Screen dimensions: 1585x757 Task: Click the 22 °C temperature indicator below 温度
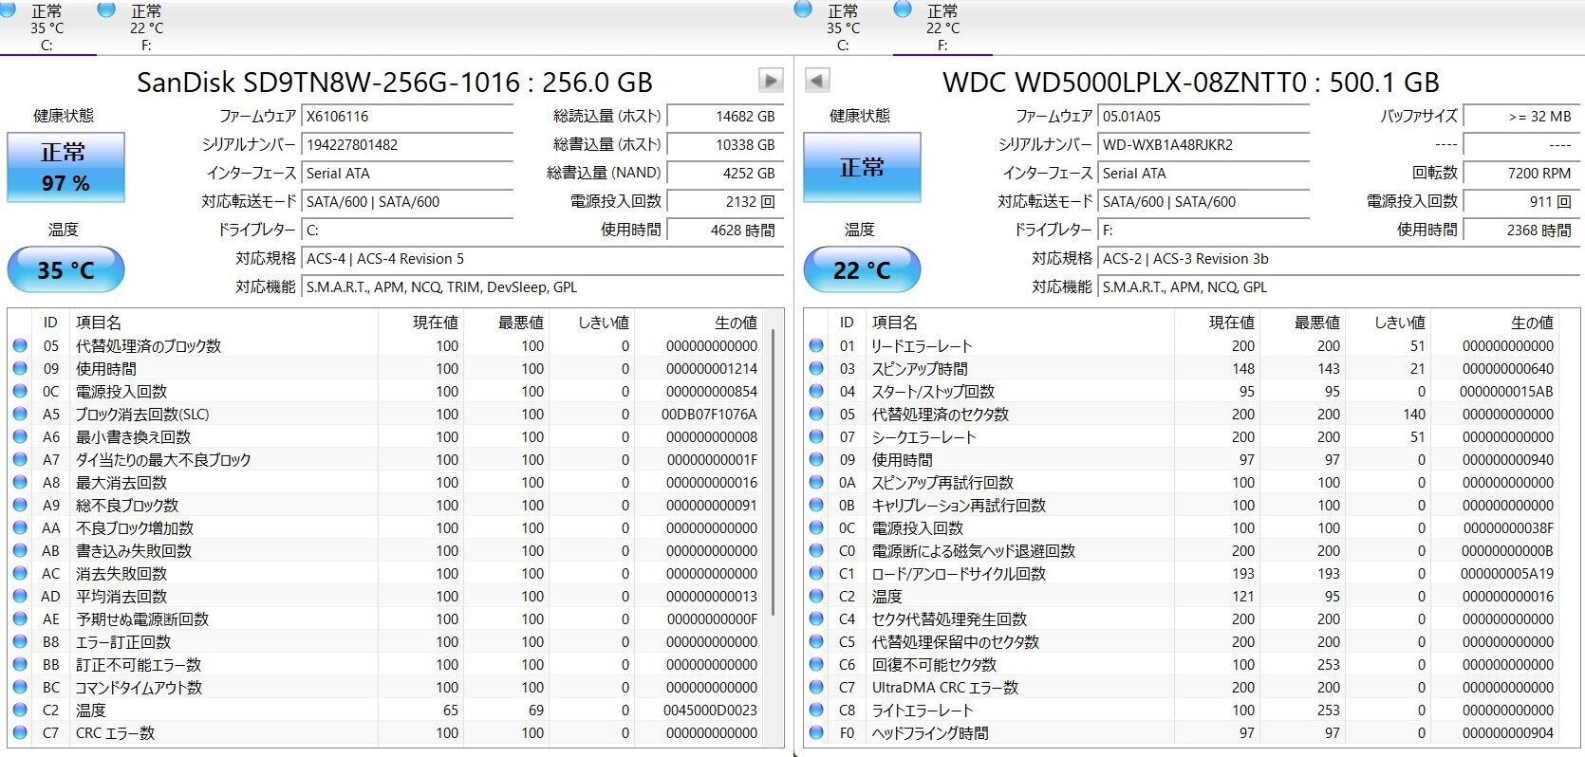click(x=862, y=270)
